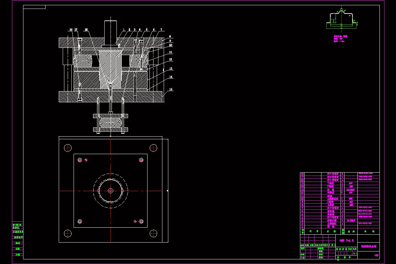This screenshot has width=396, height=264.
Task: Click row number 1 in parts list
Action: (x=340, y=227)
